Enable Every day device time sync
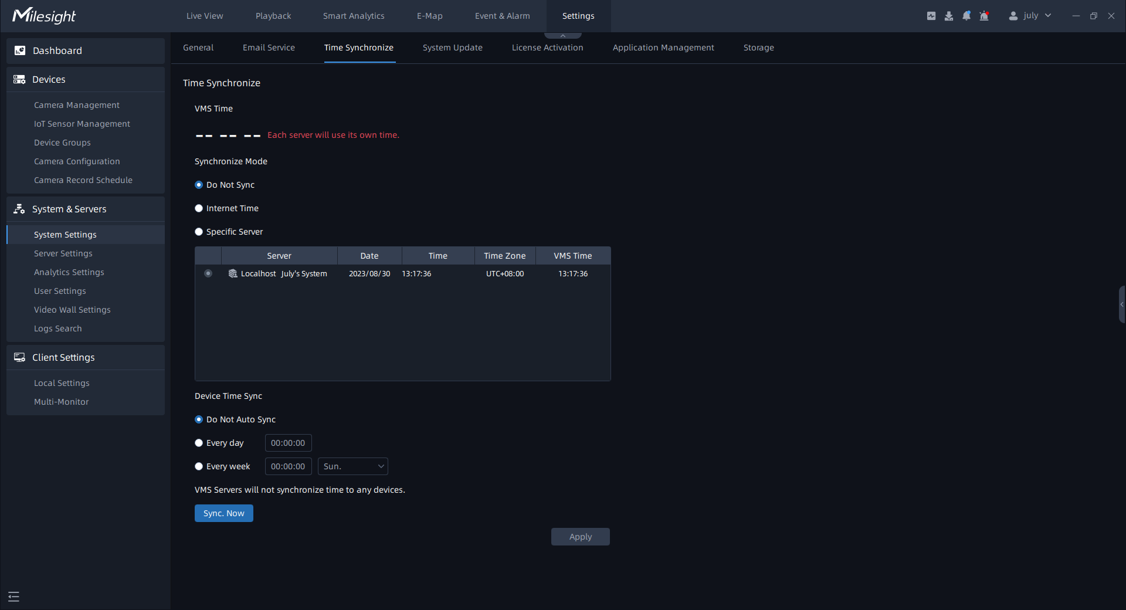Screen dimensions: 1126x610 [x=199, y=443]
